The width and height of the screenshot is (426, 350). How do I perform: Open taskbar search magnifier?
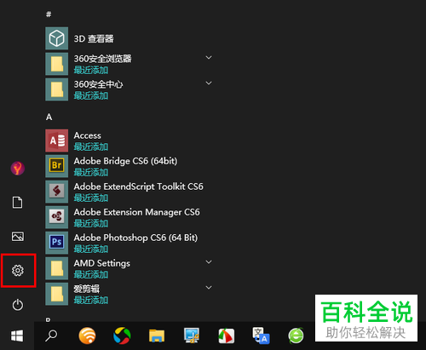point(51,336)
